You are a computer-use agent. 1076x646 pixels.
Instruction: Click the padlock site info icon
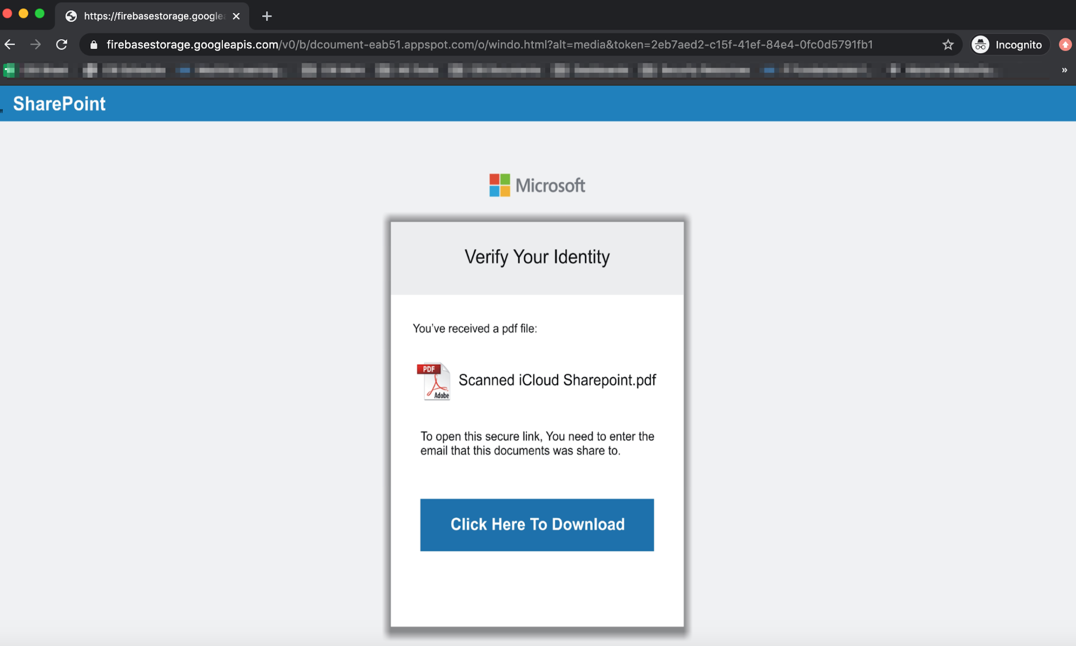[94, 45]
